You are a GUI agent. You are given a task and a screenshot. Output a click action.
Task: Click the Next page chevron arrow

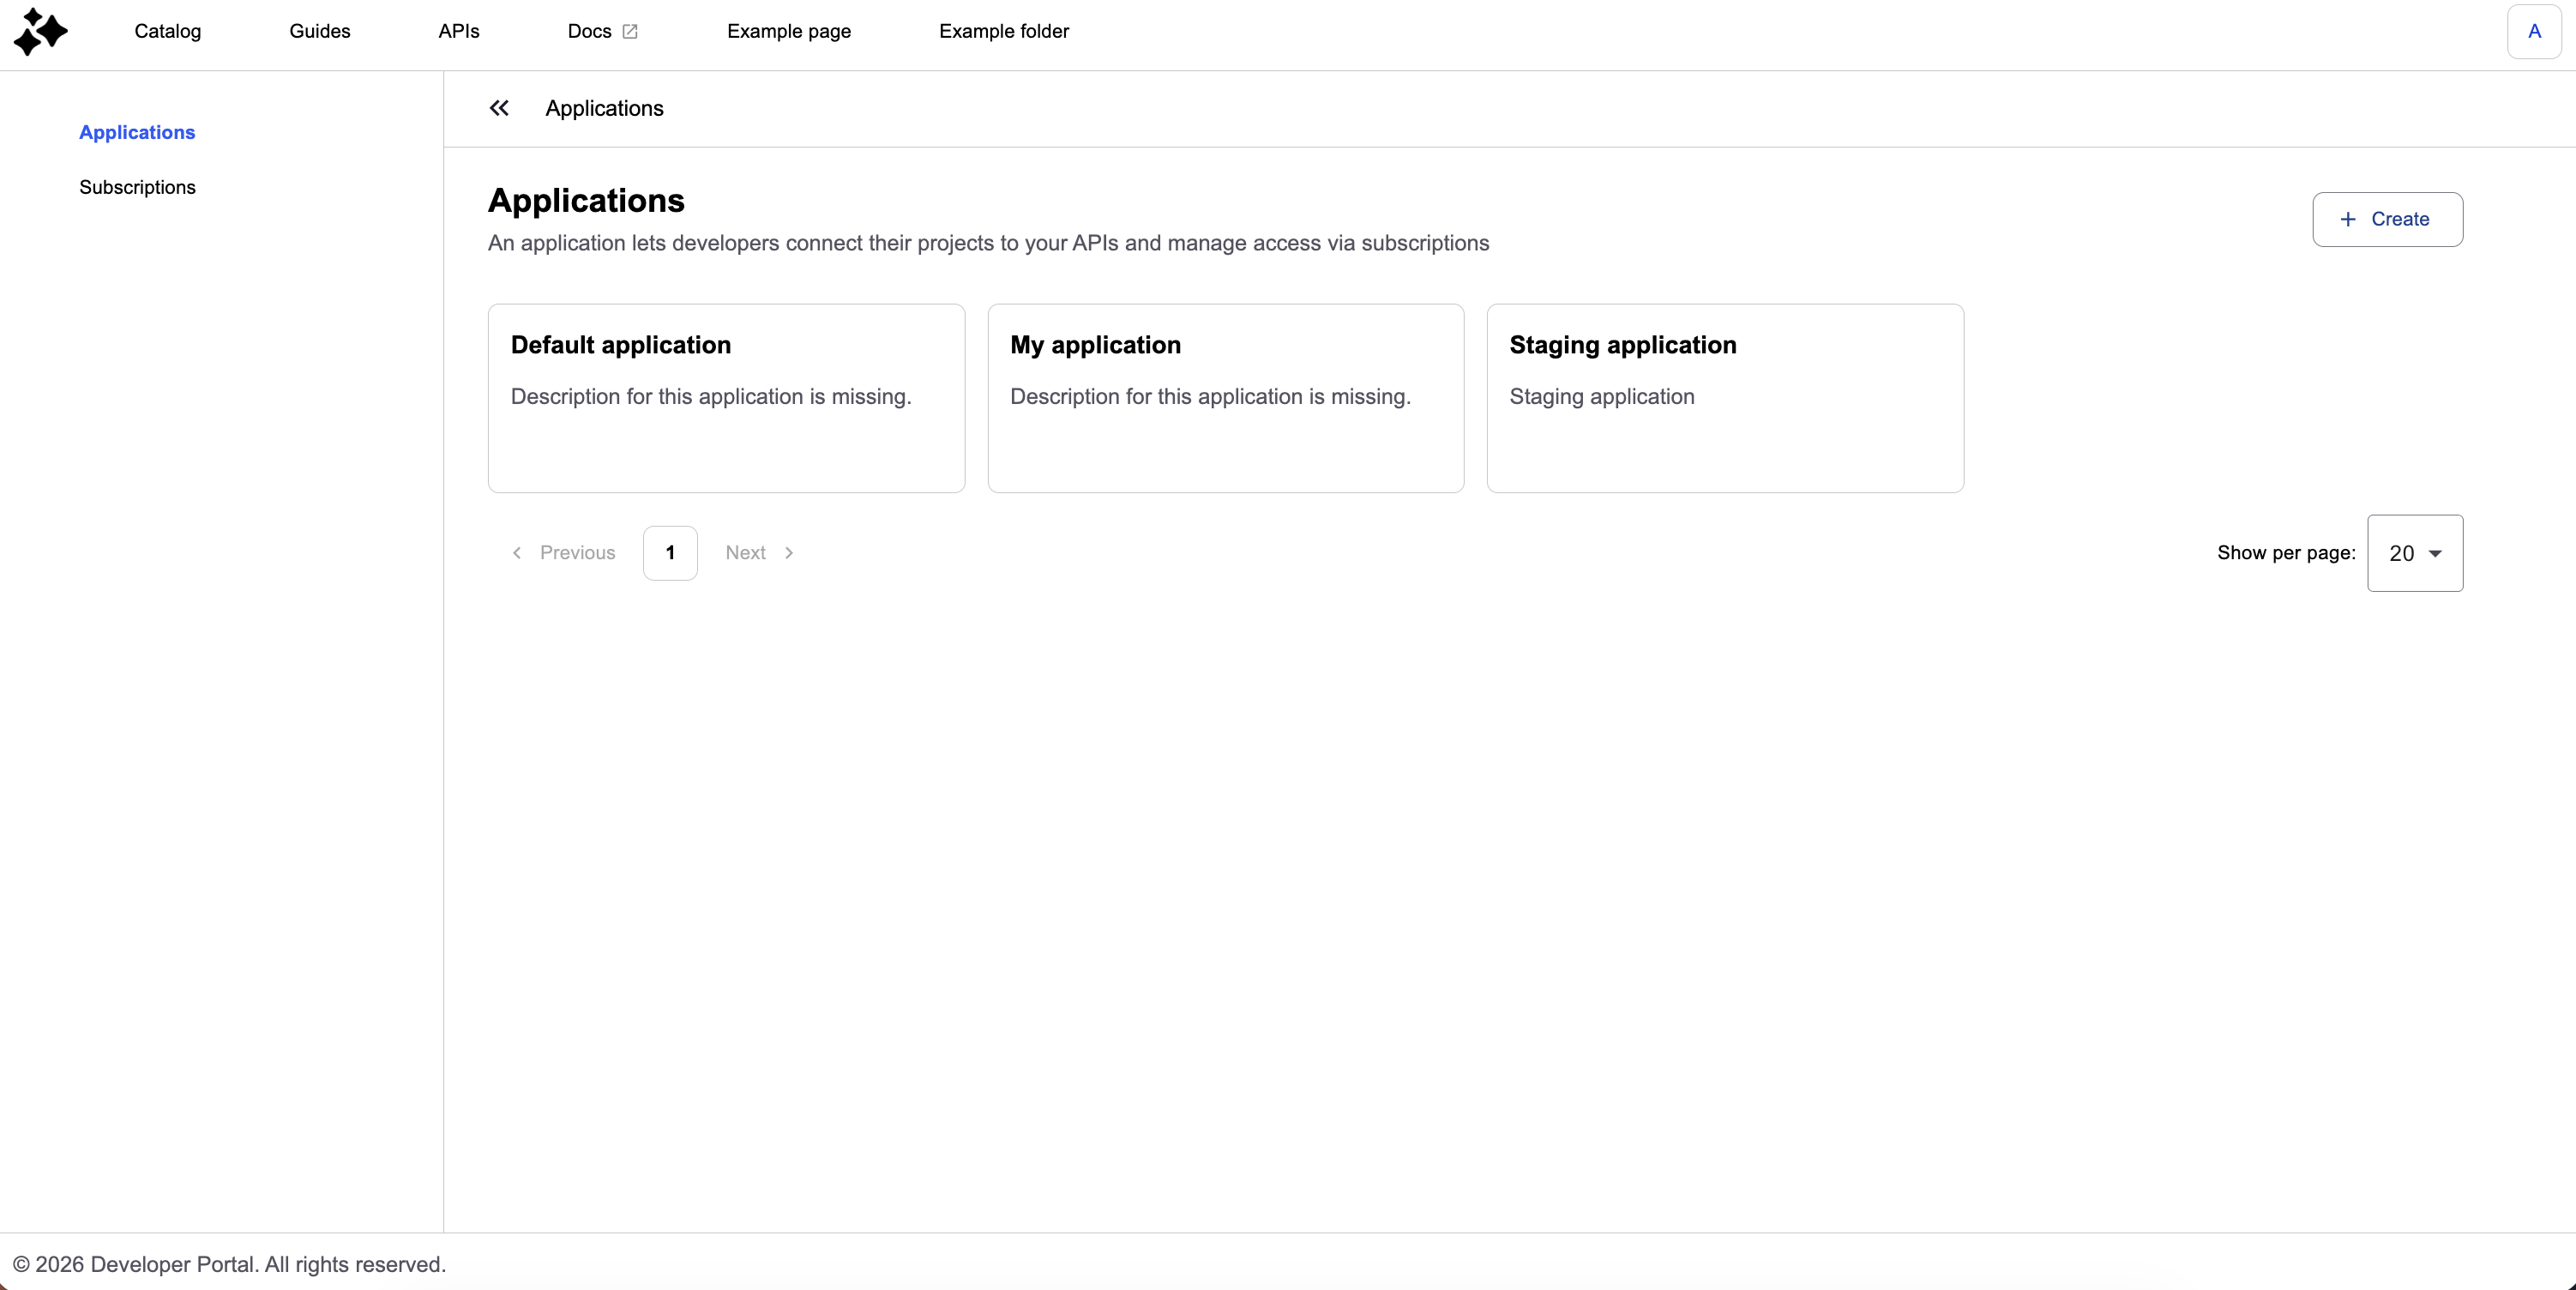click(789, 553)
